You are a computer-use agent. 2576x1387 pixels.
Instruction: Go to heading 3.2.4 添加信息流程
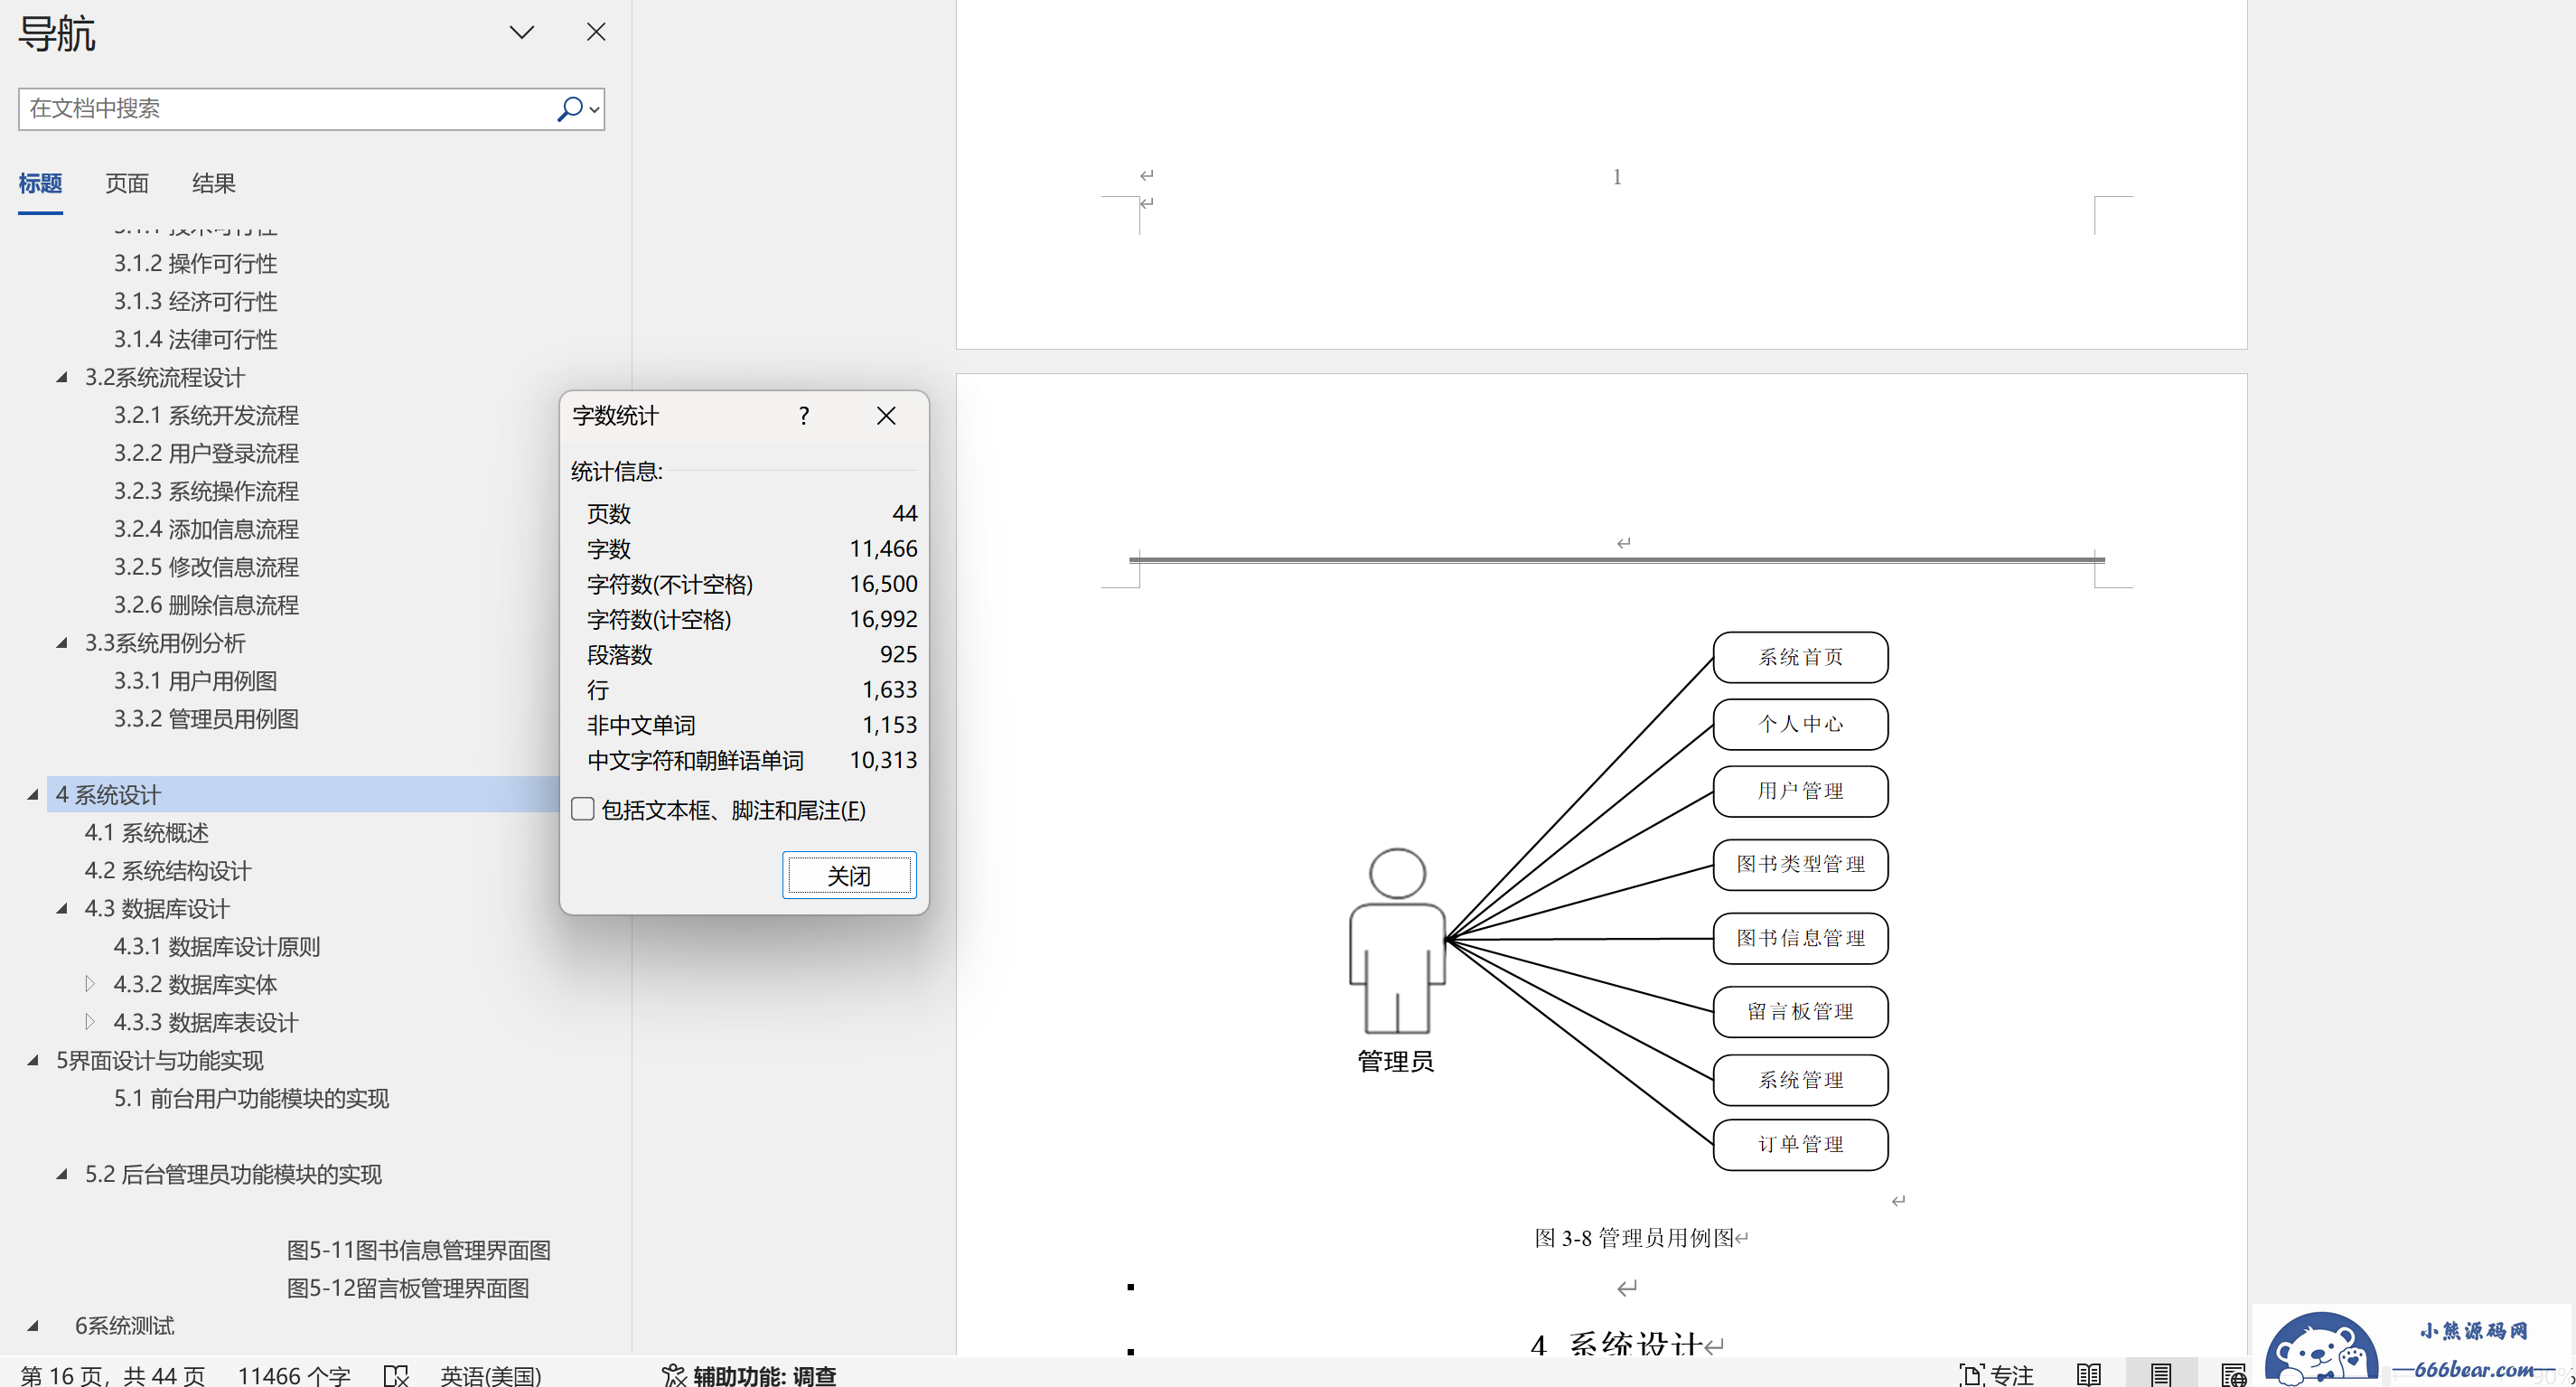tap(206, 530)
